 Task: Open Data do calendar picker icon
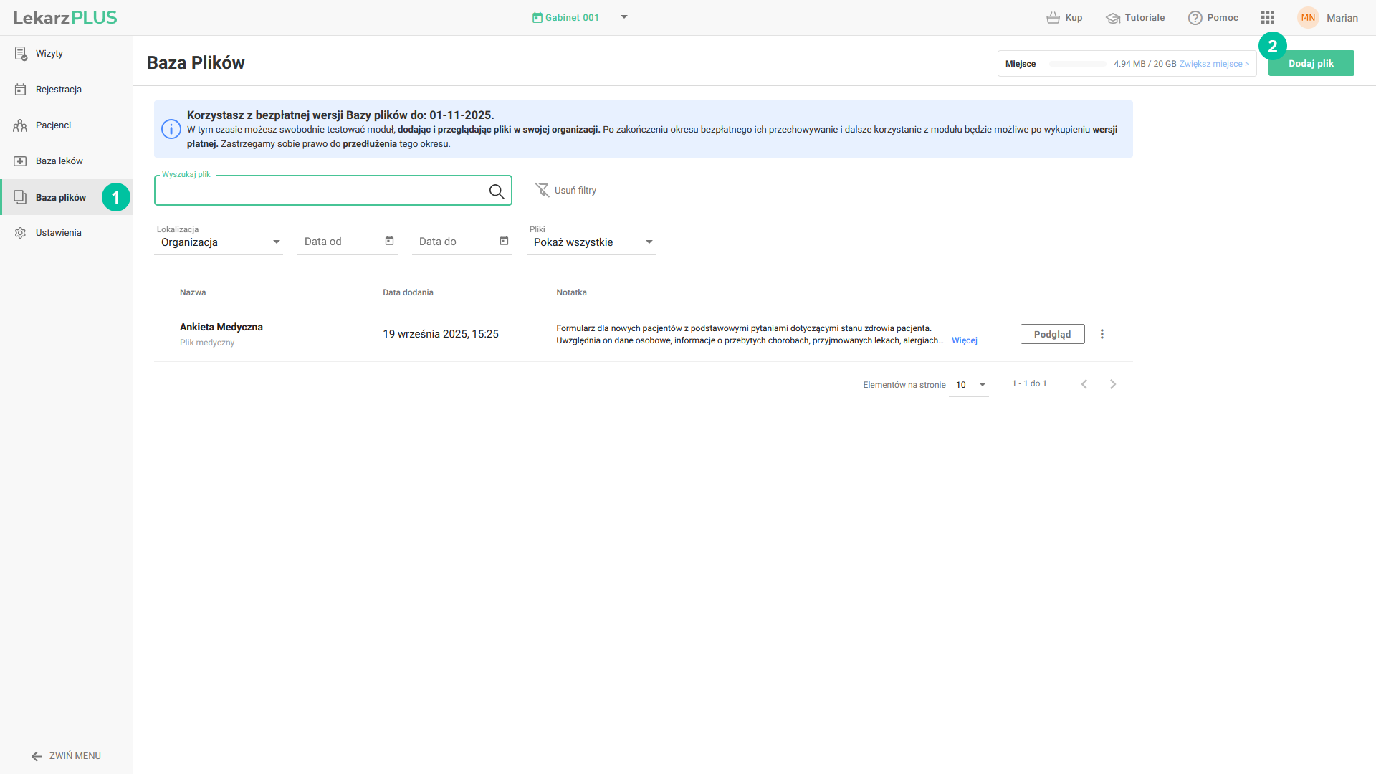click(505, 241)
